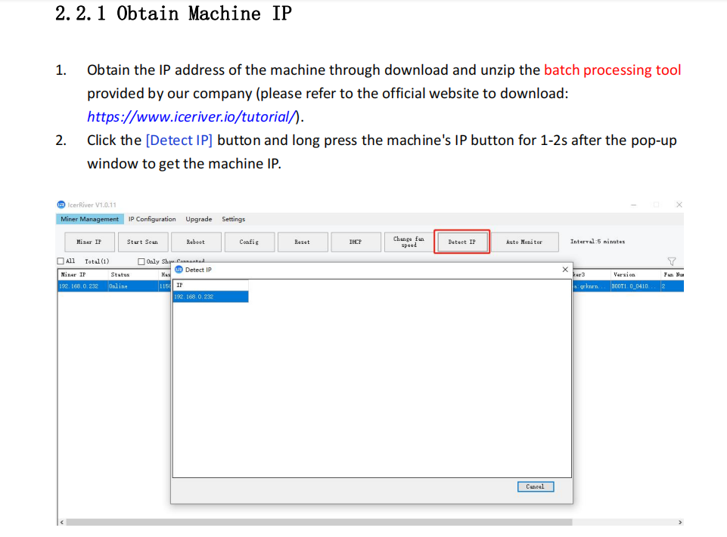
Task: Cancel the Detect IP dialog
Action: click(x=535, y=486)
